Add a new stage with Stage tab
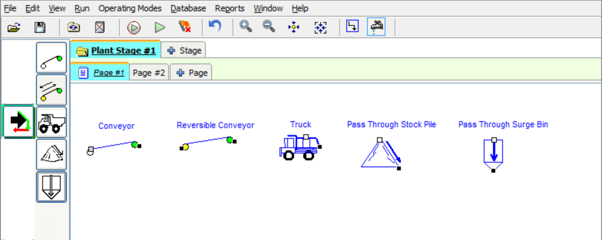 (x=184, y=51)
